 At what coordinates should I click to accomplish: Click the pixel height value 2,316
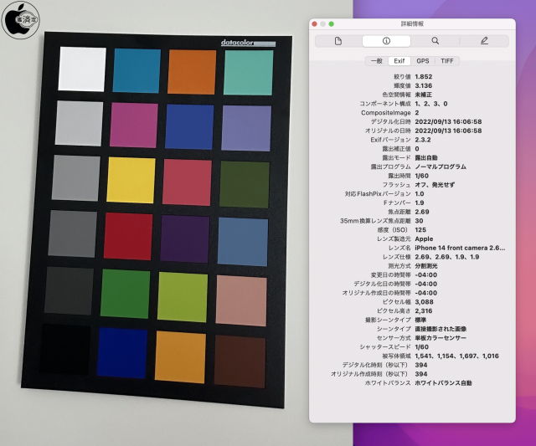tap(424, 310)
